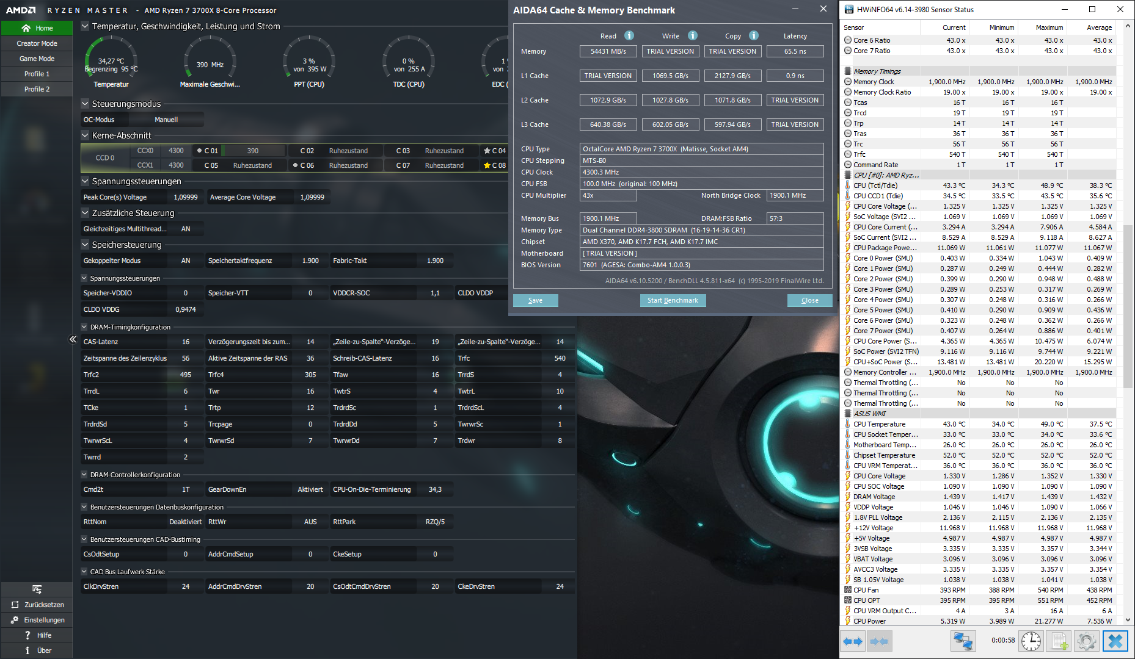Click the blue X icon in HWiNFO toolbar
This screenshot has width=1135, height=659.
[1115, 641]
